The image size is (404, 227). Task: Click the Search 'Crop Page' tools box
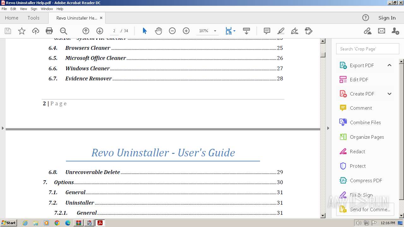367,49
